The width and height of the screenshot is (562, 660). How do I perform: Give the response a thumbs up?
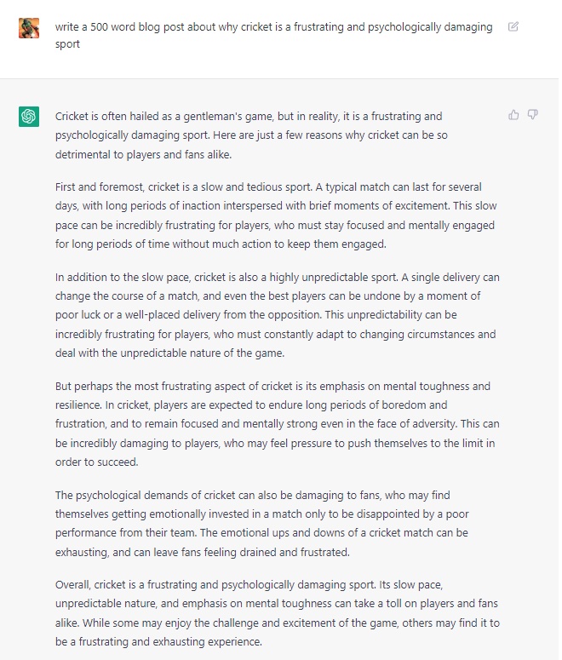pos(513,115)
